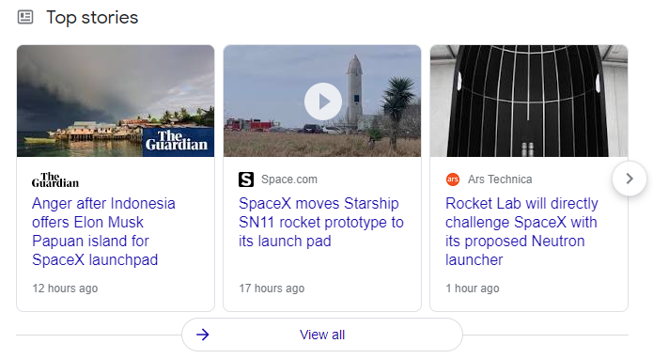Play the Starship SN11 video
This screenshot has width=653, height=359.
click(x=323, y=101)
